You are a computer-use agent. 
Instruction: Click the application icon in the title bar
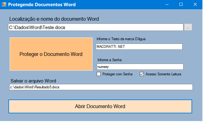4,5
